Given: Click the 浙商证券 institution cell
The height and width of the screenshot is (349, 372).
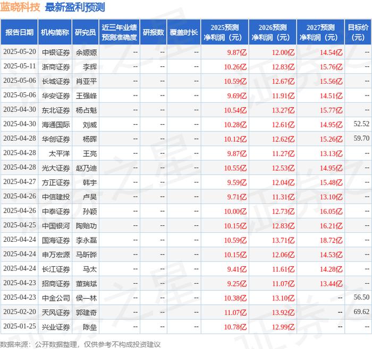Looking at the screenshot, I should (x=56, y=67).
